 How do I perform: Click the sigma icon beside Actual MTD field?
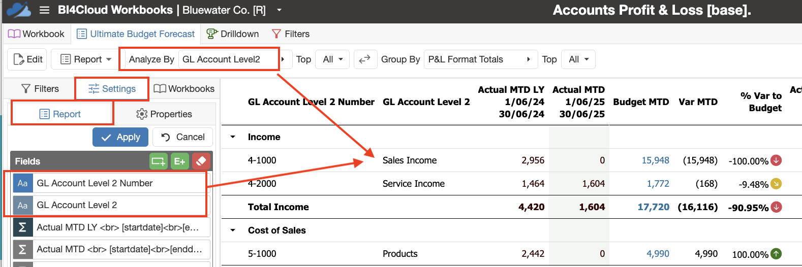click(x=23, y=249)
